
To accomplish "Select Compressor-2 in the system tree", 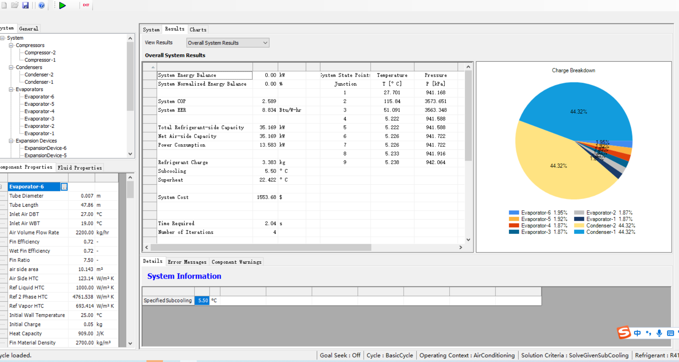I will click(40, 53).
